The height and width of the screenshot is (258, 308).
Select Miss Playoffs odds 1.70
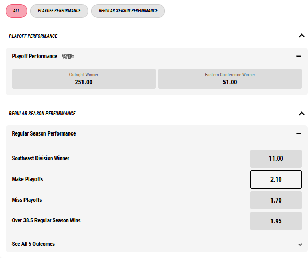[x=276, y=200]
